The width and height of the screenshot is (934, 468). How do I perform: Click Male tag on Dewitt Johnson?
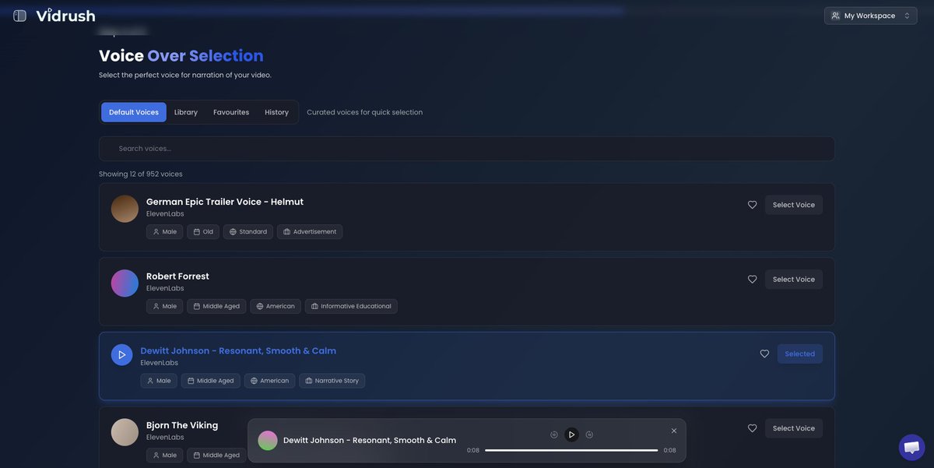159,381
